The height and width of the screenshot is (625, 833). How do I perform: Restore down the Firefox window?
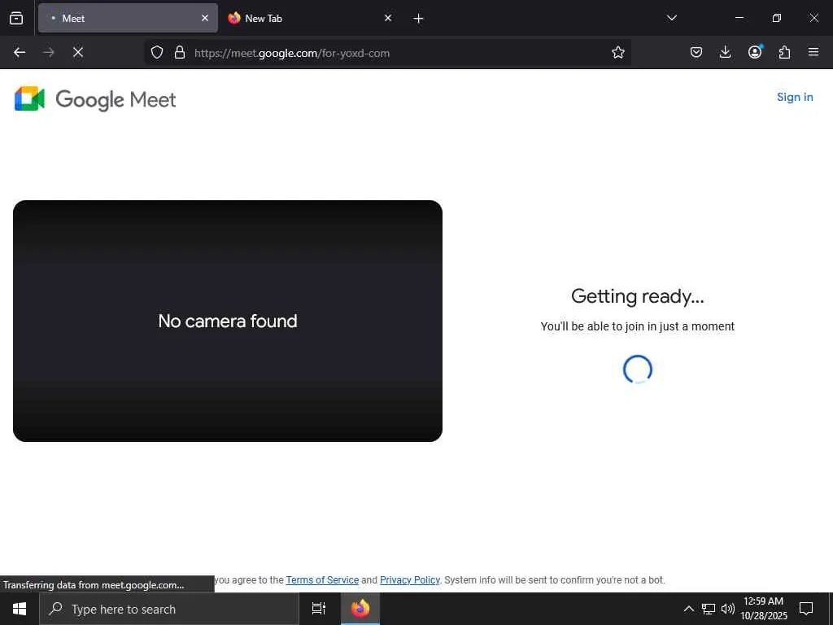tap(777, 18)
